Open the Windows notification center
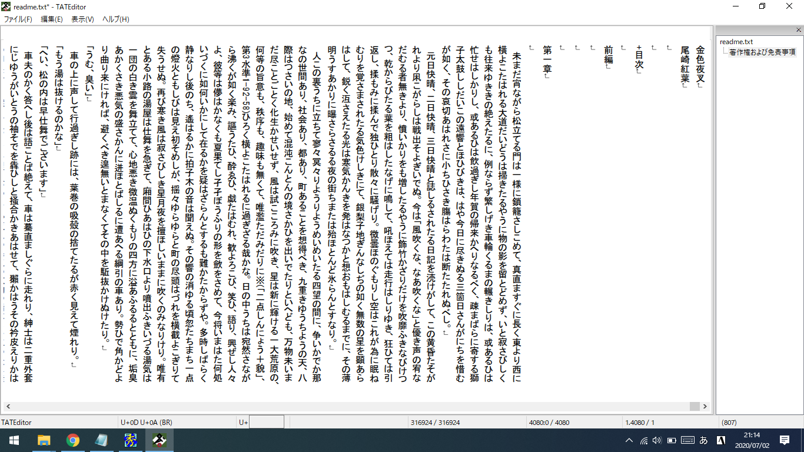Viewport: 804px width, 452px height. pyautogui.click(x=785, y=440)
